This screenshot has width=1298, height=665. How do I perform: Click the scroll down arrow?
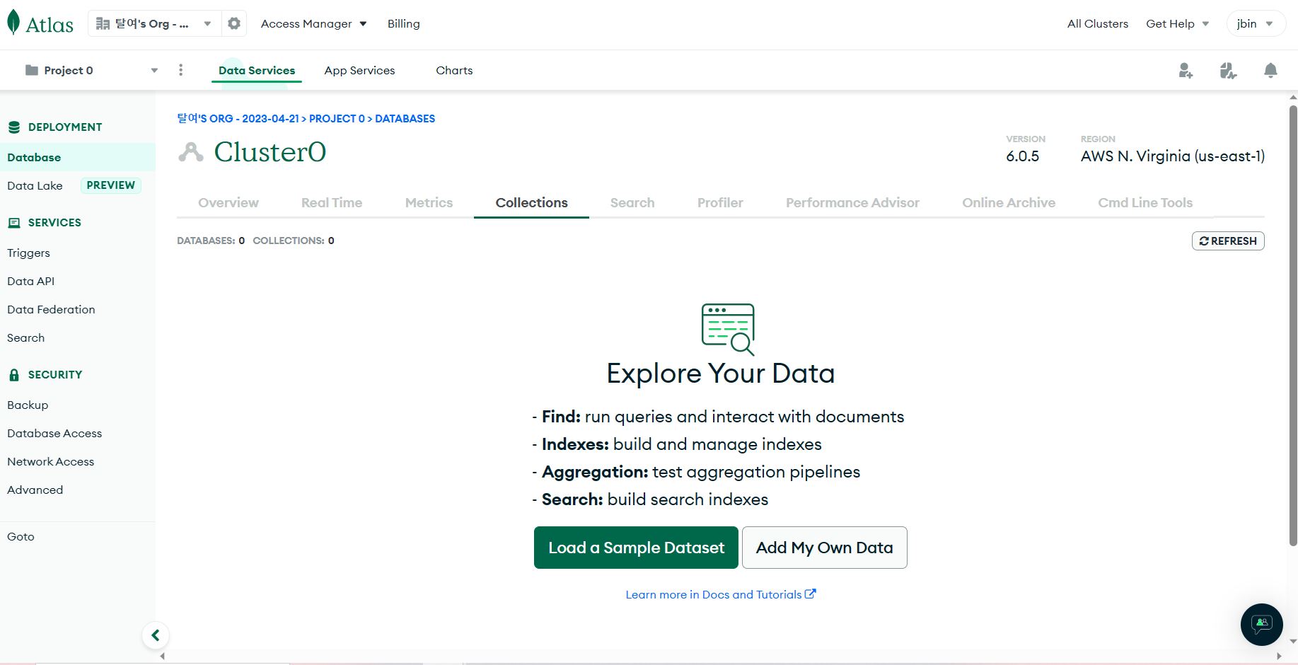[1293, 642]
